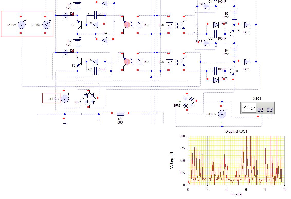
Task: Select diode D13 symbol
Action: pyautogui.click(x=247, y=25)
